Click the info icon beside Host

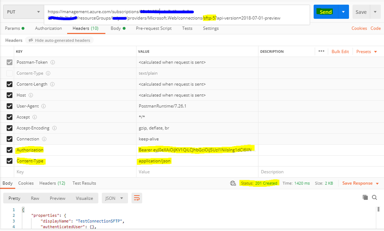tap(31, 95)
